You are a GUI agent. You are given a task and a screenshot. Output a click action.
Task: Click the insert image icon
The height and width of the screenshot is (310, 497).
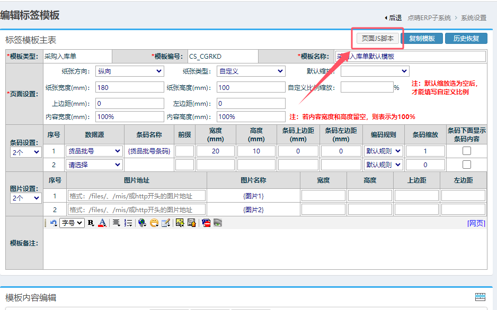180,223
